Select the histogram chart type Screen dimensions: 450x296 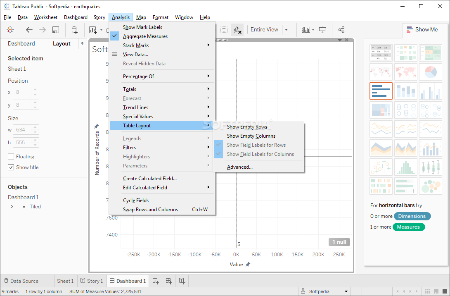pyautogui.click(x=406, y=167)
